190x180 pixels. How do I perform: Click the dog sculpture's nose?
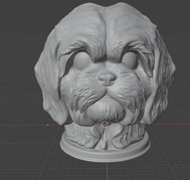(107, 79)
